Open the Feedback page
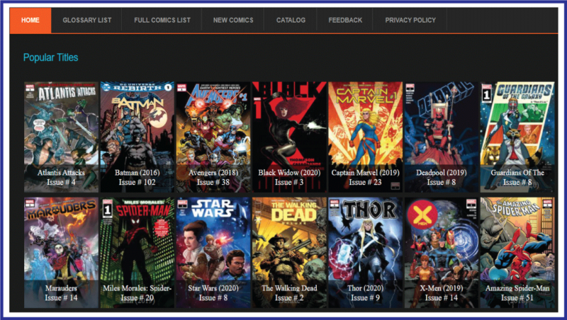The width and height of the screenshot is (567, 320). 345,21
